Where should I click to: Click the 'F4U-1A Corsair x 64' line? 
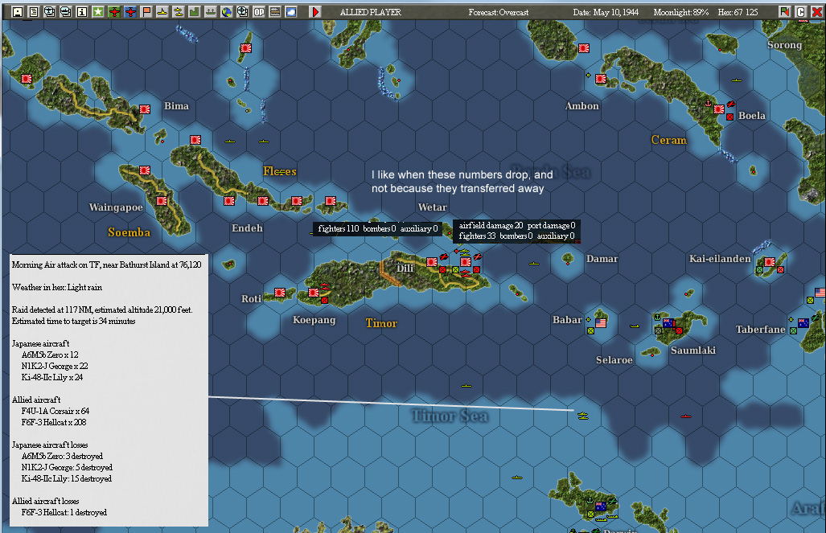tap(55, 411)
